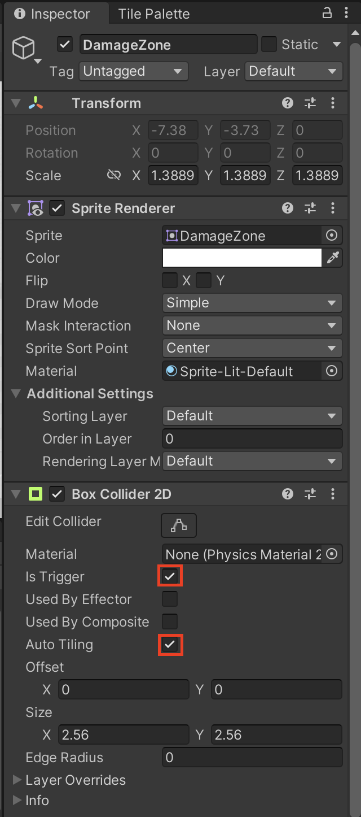Expand the Layer Overrides section
The image size is (361, 817).
coord(17,780)
